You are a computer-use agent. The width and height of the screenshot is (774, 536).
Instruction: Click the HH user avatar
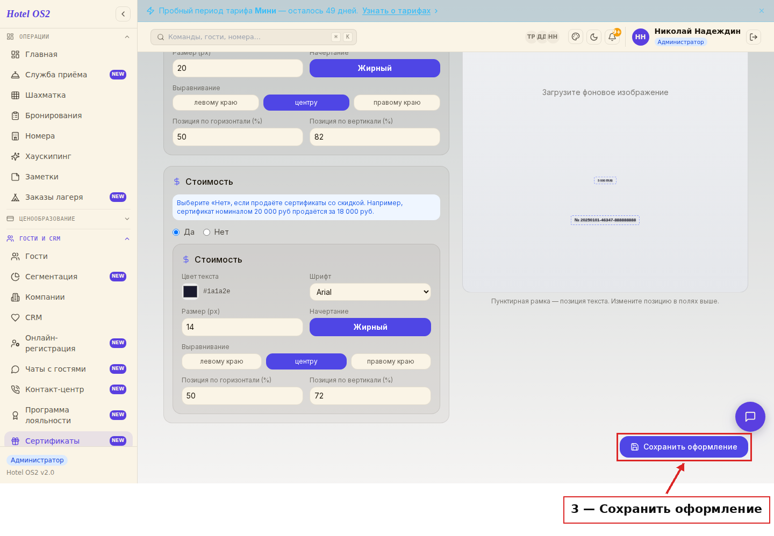pyautogui.click(x=640, y=37)
